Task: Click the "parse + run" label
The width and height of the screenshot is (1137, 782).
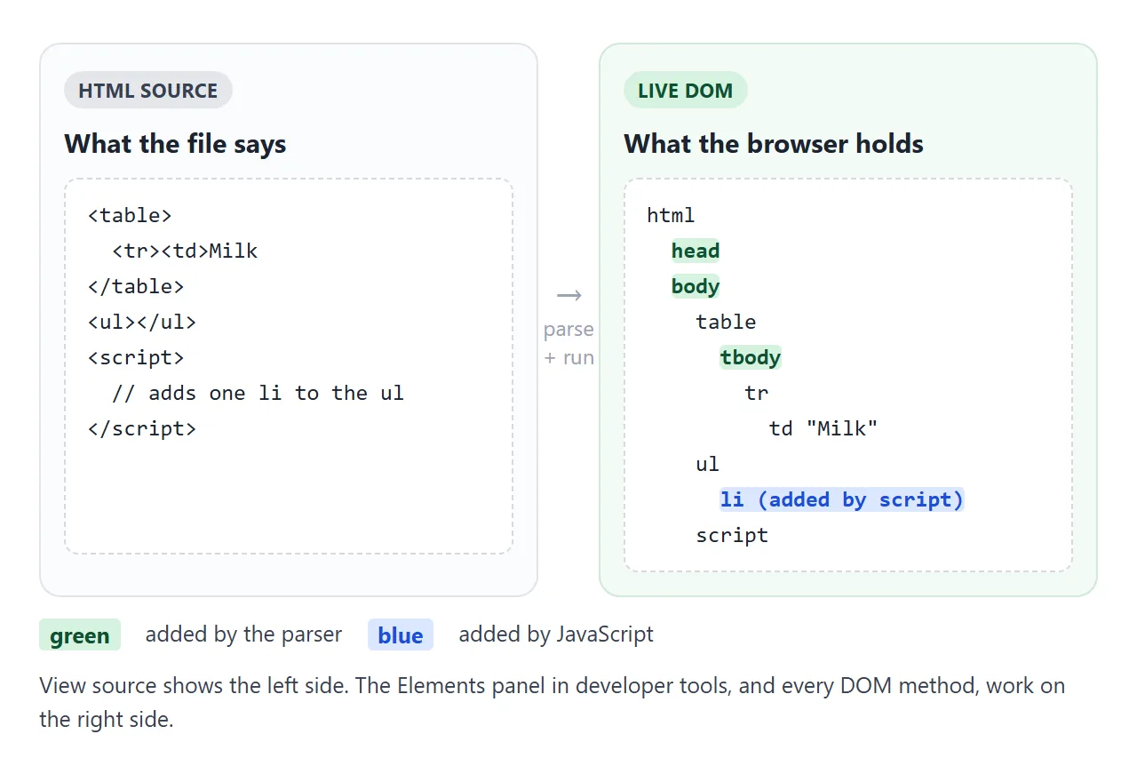Action: tap(568, 343)
